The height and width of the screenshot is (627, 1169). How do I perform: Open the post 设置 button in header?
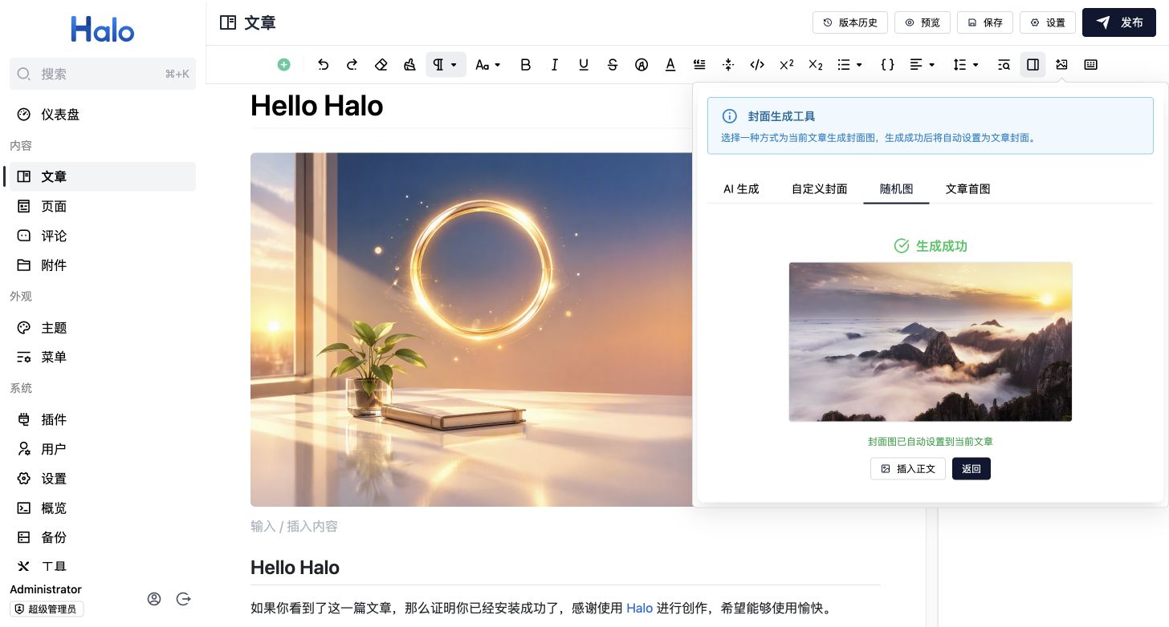(1048, 22)
